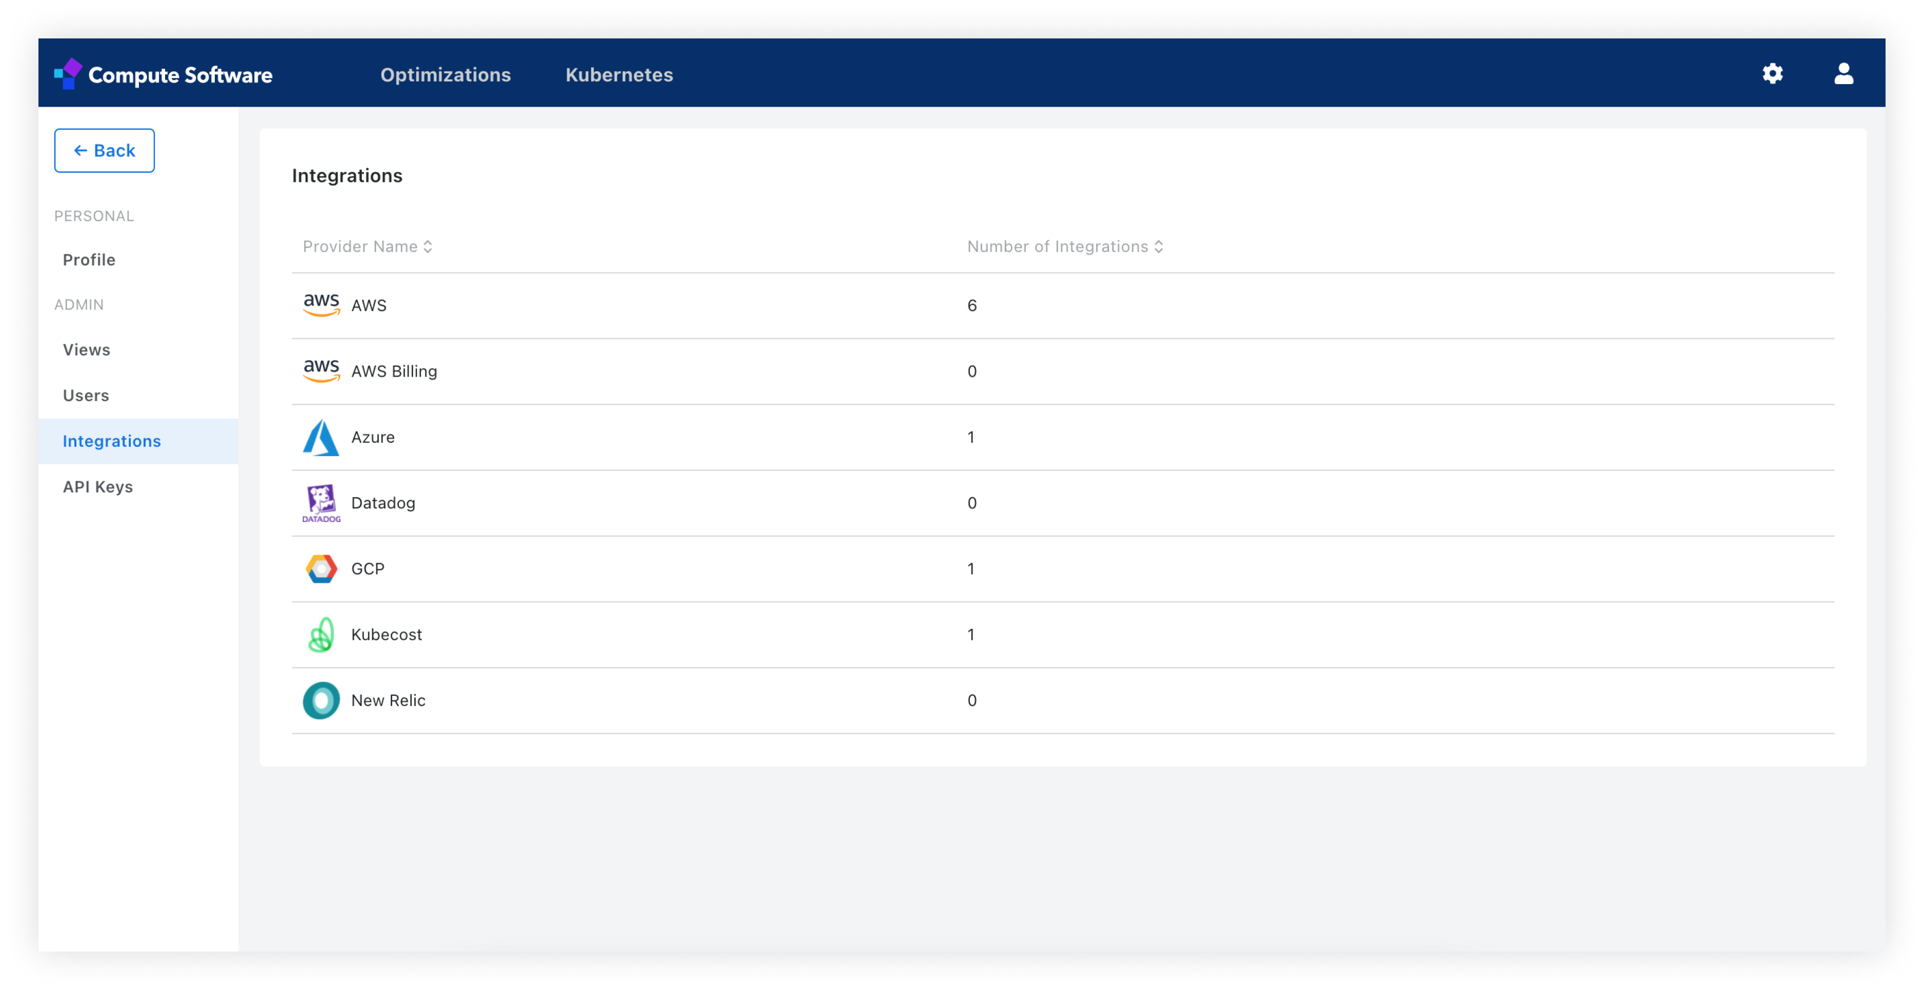Select the AWS Billing provider row
This screenshot has height=990, width=1924.
tap(1063, 371)
